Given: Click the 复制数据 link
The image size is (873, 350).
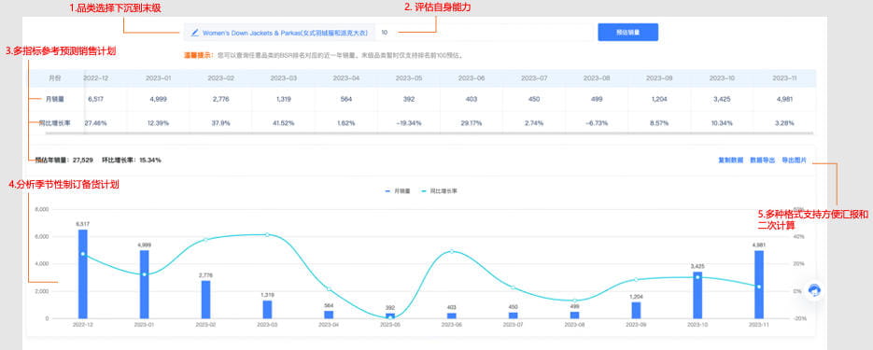Looking at the screenshot, I should click(x=730, y=161).
